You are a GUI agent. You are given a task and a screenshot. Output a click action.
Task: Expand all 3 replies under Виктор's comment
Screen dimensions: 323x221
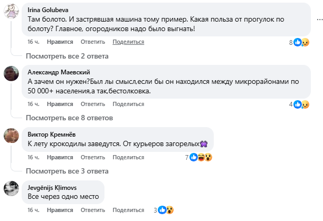(x=67, y=170)
